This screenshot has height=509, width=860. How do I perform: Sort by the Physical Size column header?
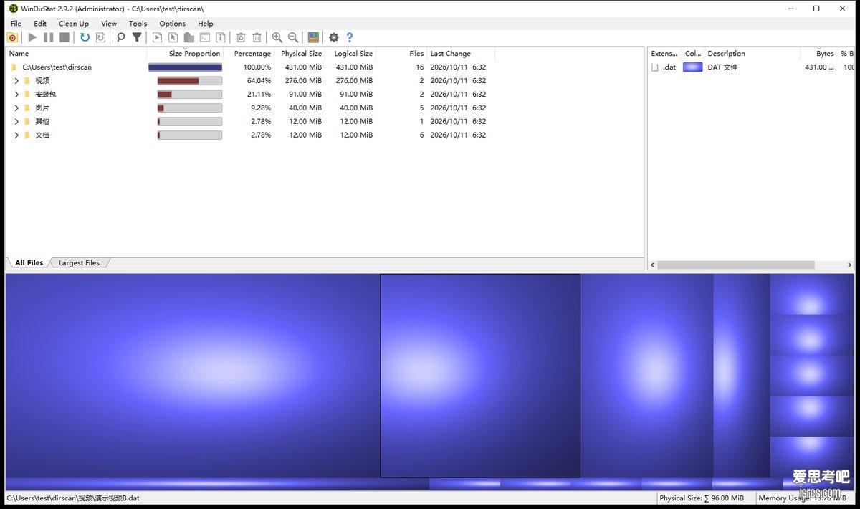click(x=300, y=54)
